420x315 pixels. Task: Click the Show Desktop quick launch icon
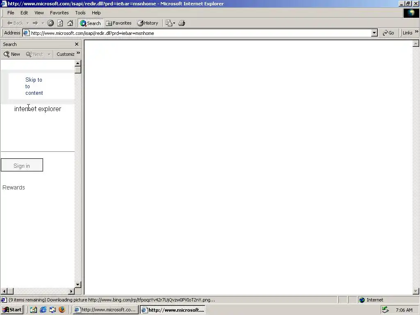[x=52, y=310]
